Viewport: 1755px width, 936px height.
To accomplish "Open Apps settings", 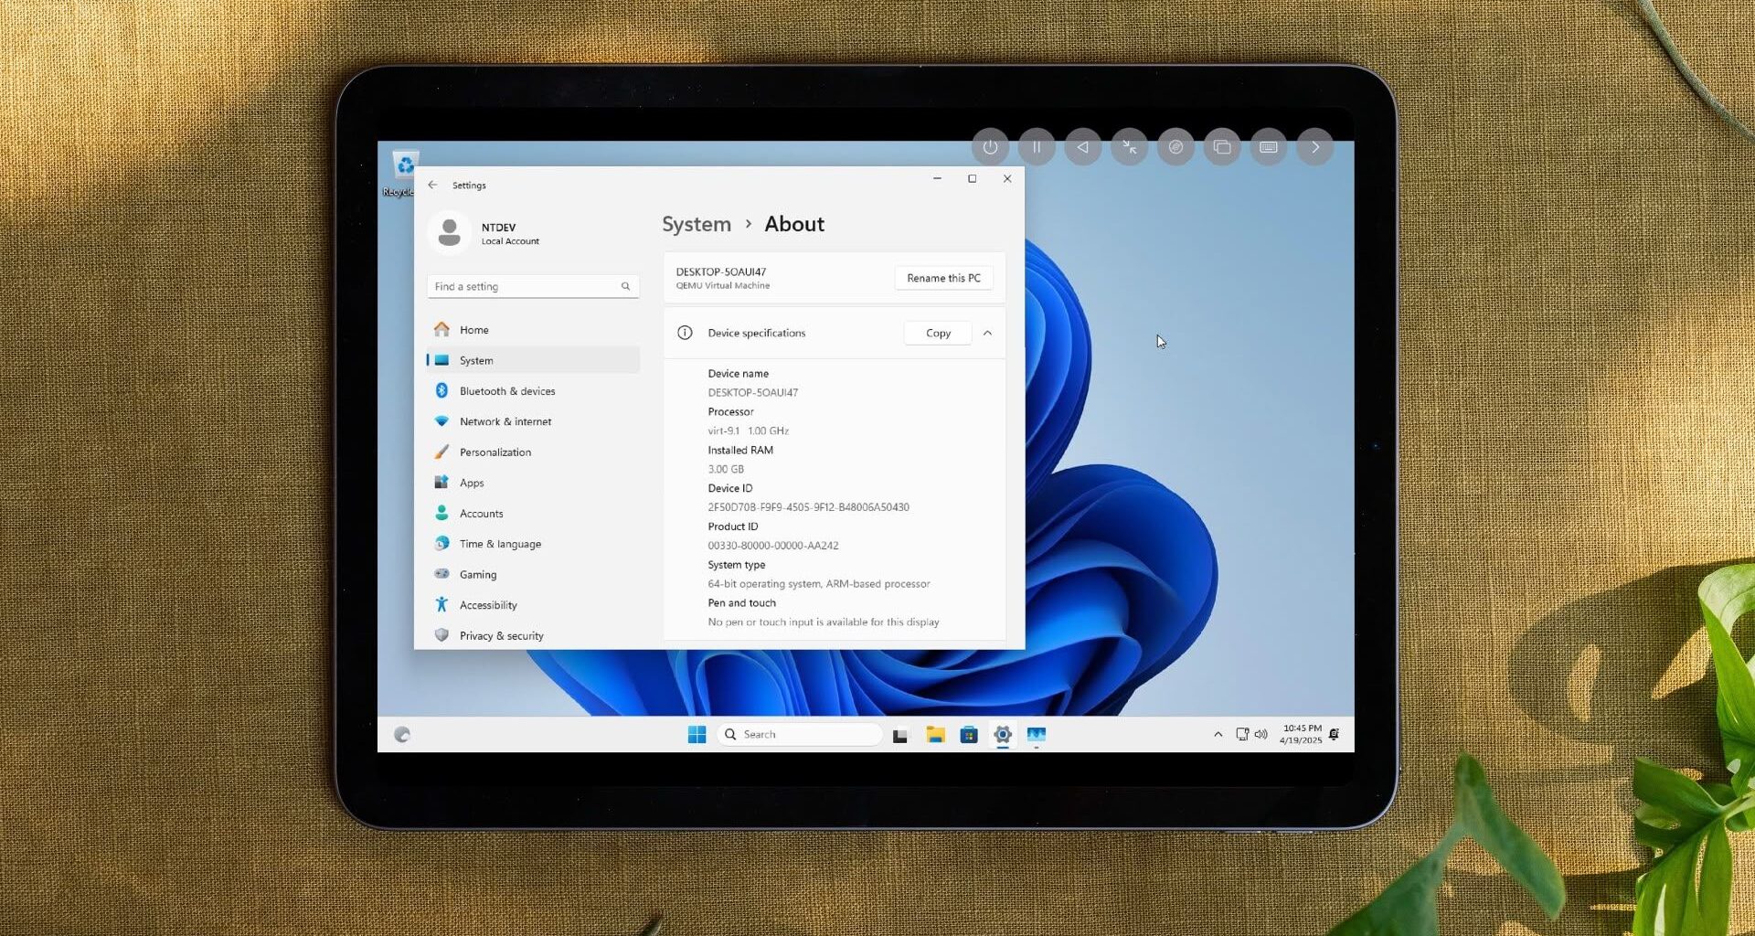I will pyautogui.click(x=533, y=483).
